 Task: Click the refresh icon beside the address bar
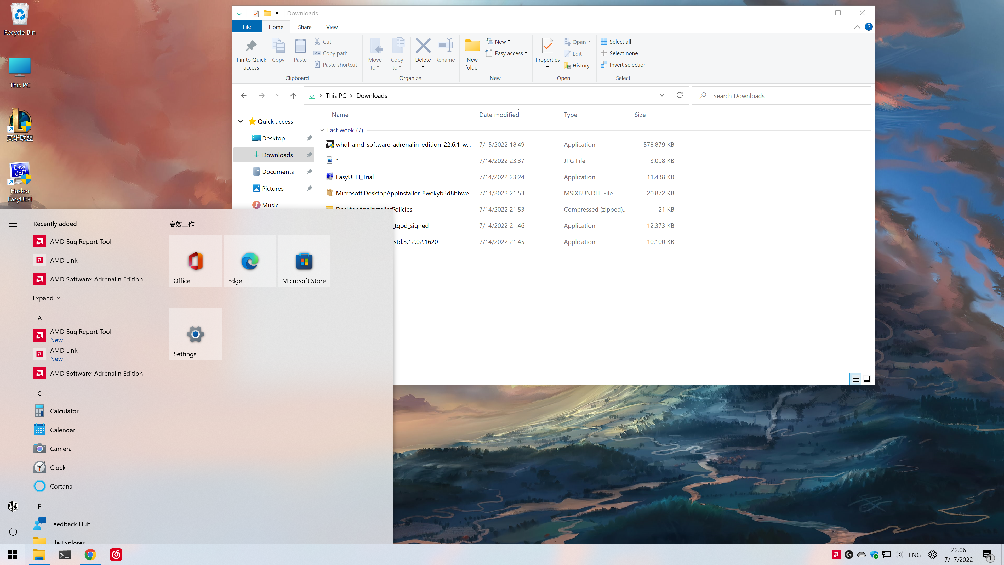point(679,95)
